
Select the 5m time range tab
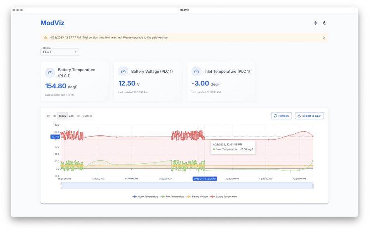[x=48, y=116]
